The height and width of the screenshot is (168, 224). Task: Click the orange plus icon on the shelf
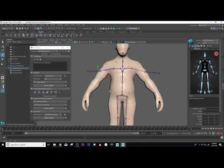click(x=77, y=35)
